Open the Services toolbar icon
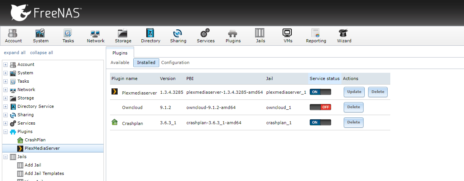 pos(205,36)
